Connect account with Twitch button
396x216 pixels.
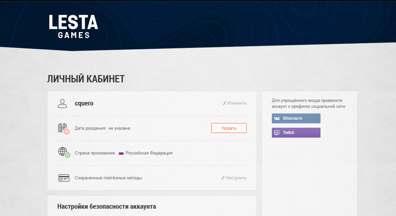click(x=296, y=133)
